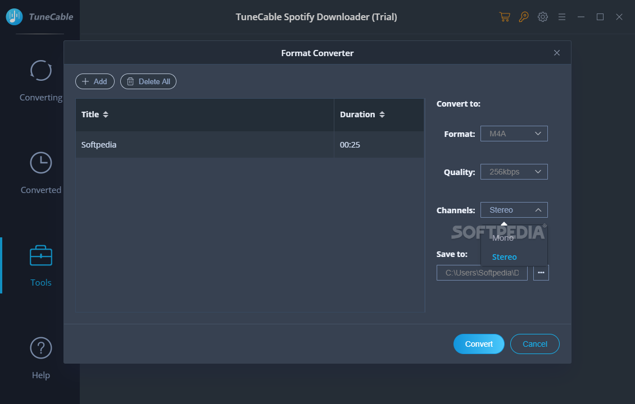Open the Format dropdown showing M4A
This screenshot has width=635, height=404.
coord(514,134)
